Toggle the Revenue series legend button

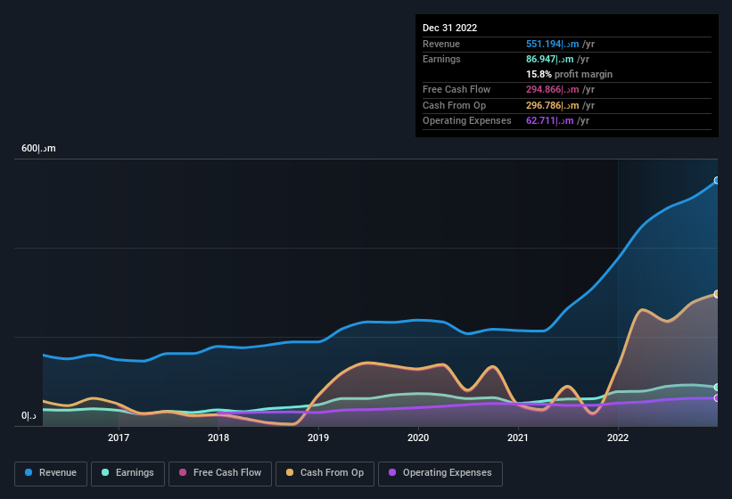(x=51, y=473)
